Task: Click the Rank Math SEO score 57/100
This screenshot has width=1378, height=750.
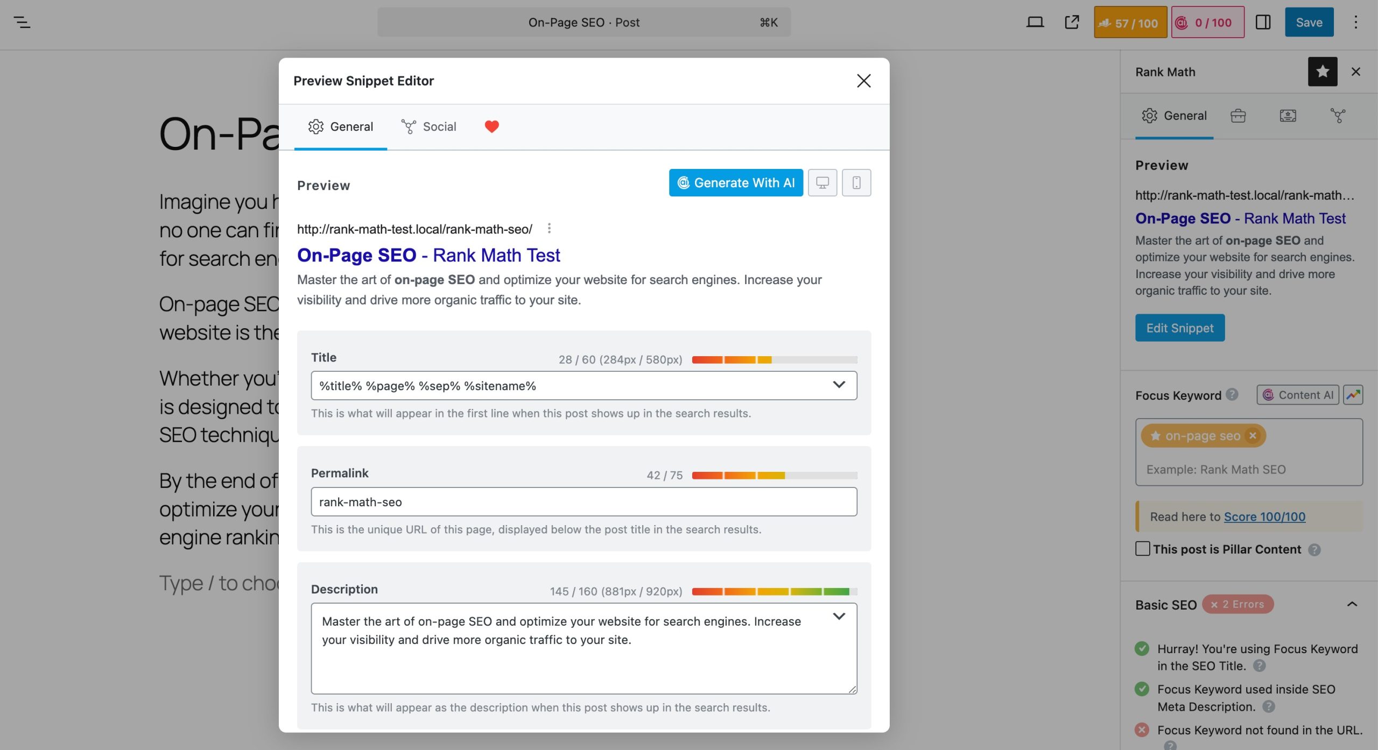Action: pyautogui.click(x=1130, y=23)
